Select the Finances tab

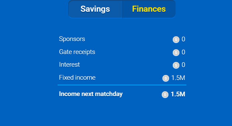tap(149, 9)
